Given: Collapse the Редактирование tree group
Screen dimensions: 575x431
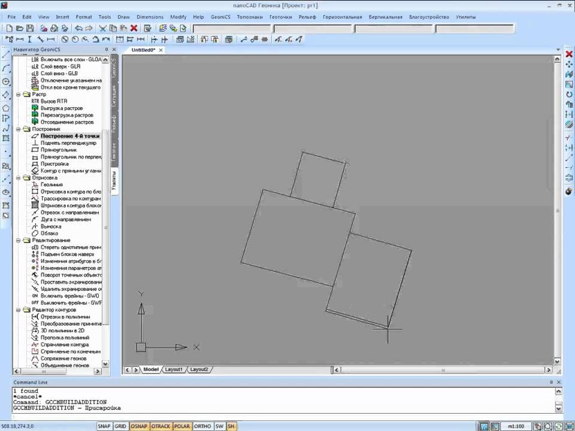Looking at the screenshot, I should tap(19, 241).
